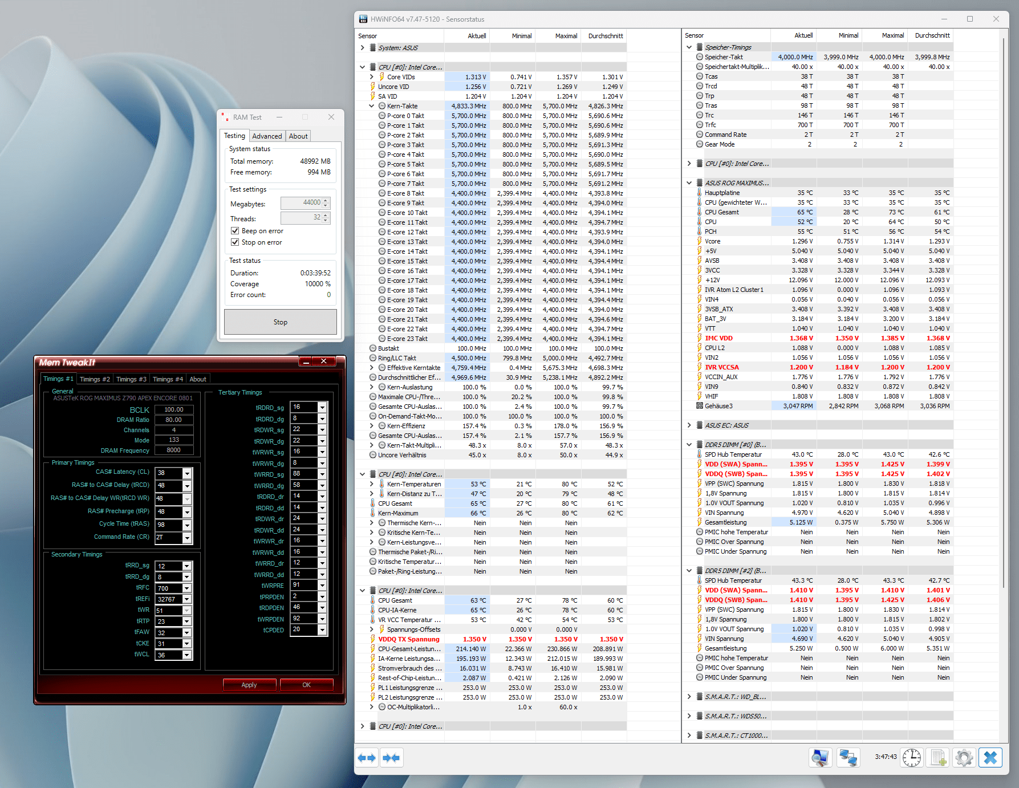Collapse the DDR5 DIMM [#0] group
This screenshot has height=788, width=1019.
tap(689, 445)
